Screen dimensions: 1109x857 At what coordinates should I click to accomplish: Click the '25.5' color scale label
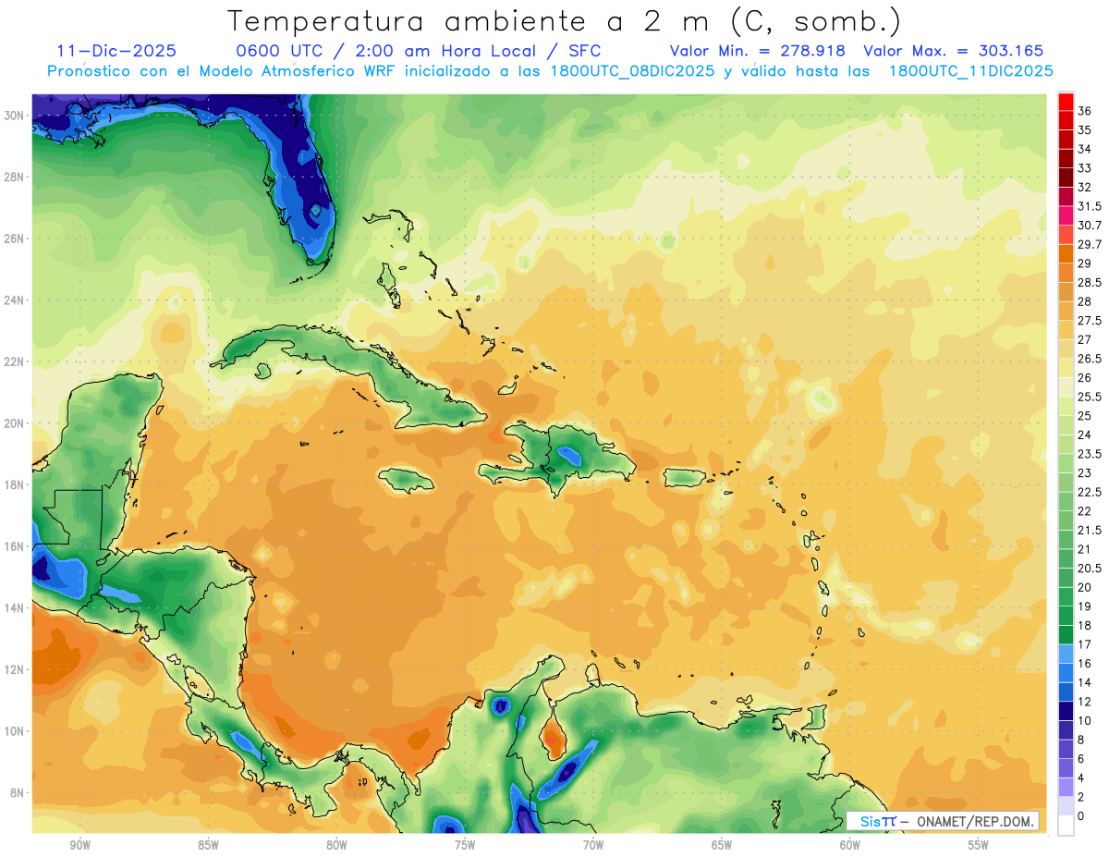[x=1090, y=397]
